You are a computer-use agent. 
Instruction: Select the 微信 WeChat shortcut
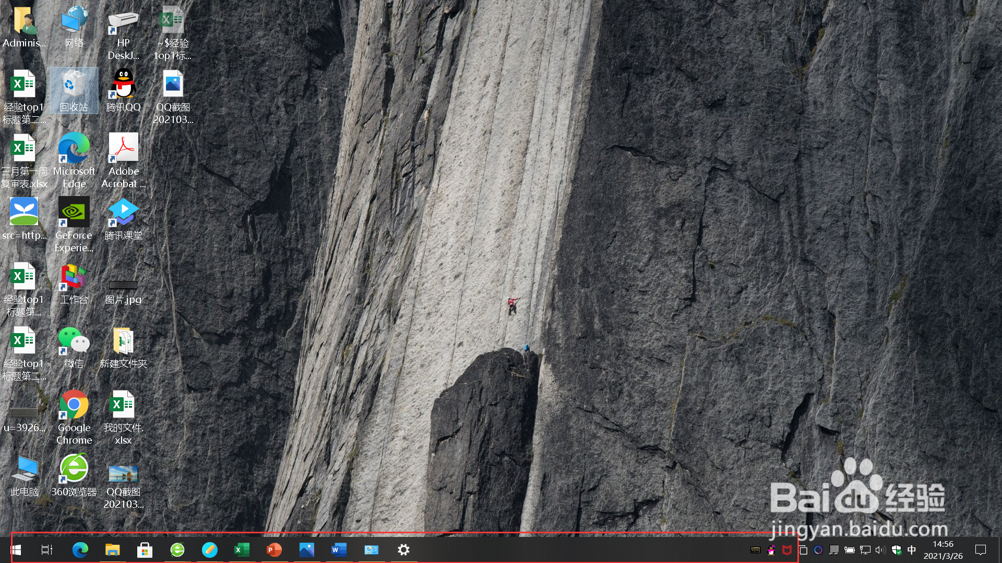(74, 347)
